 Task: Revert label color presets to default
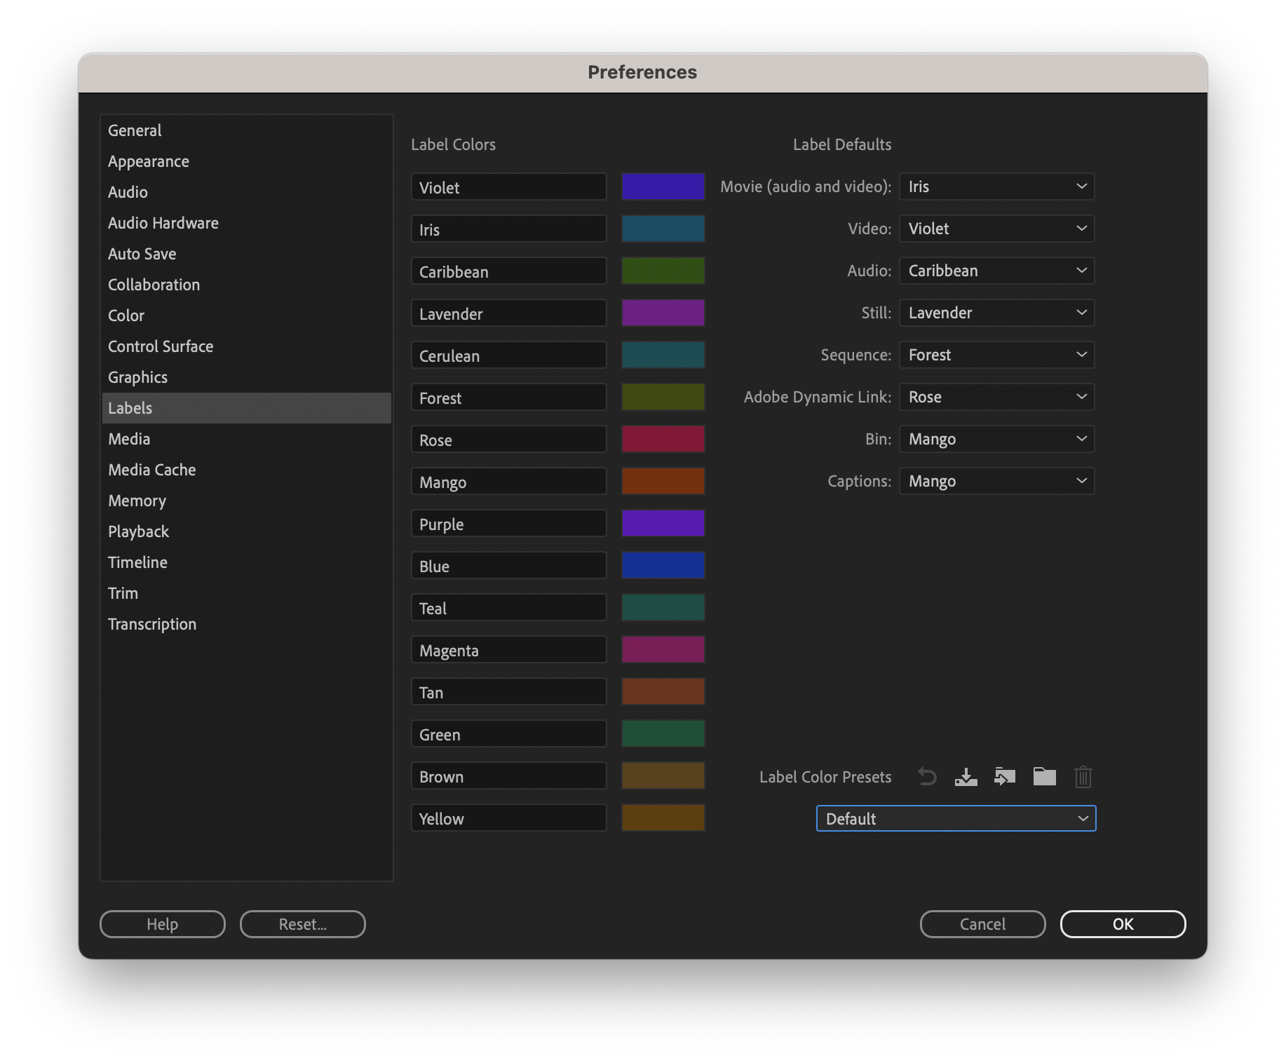[x=926, y=777]
